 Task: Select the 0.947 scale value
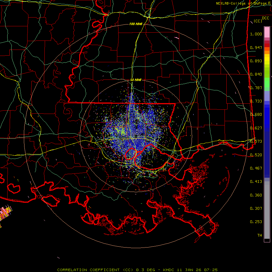click(x=256, y=47)
